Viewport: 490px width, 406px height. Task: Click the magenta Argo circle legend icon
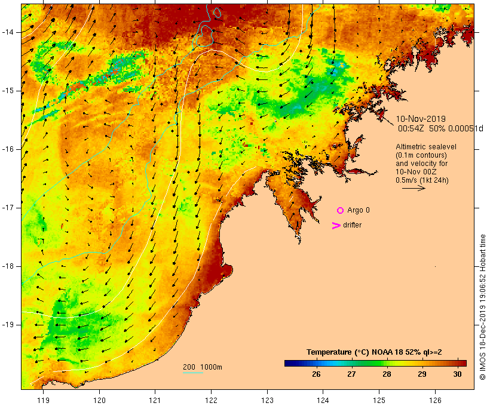tap(341, 211)
